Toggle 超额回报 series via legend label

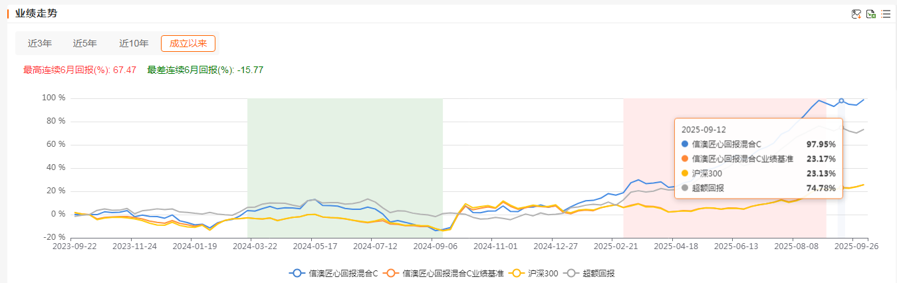[598, 273]
